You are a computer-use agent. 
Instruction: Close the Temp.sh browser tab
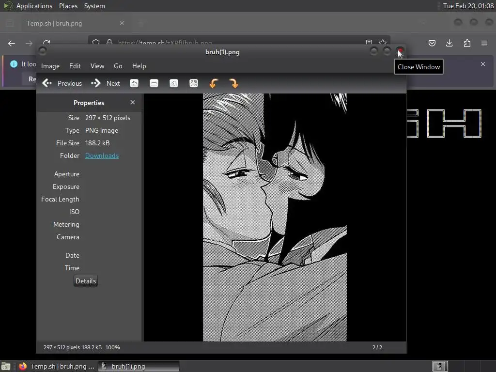click(x=122, y=23)
